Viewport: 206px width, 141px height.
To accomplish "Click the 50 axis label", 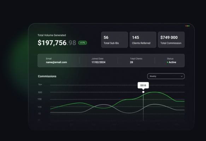I will 40,114.
